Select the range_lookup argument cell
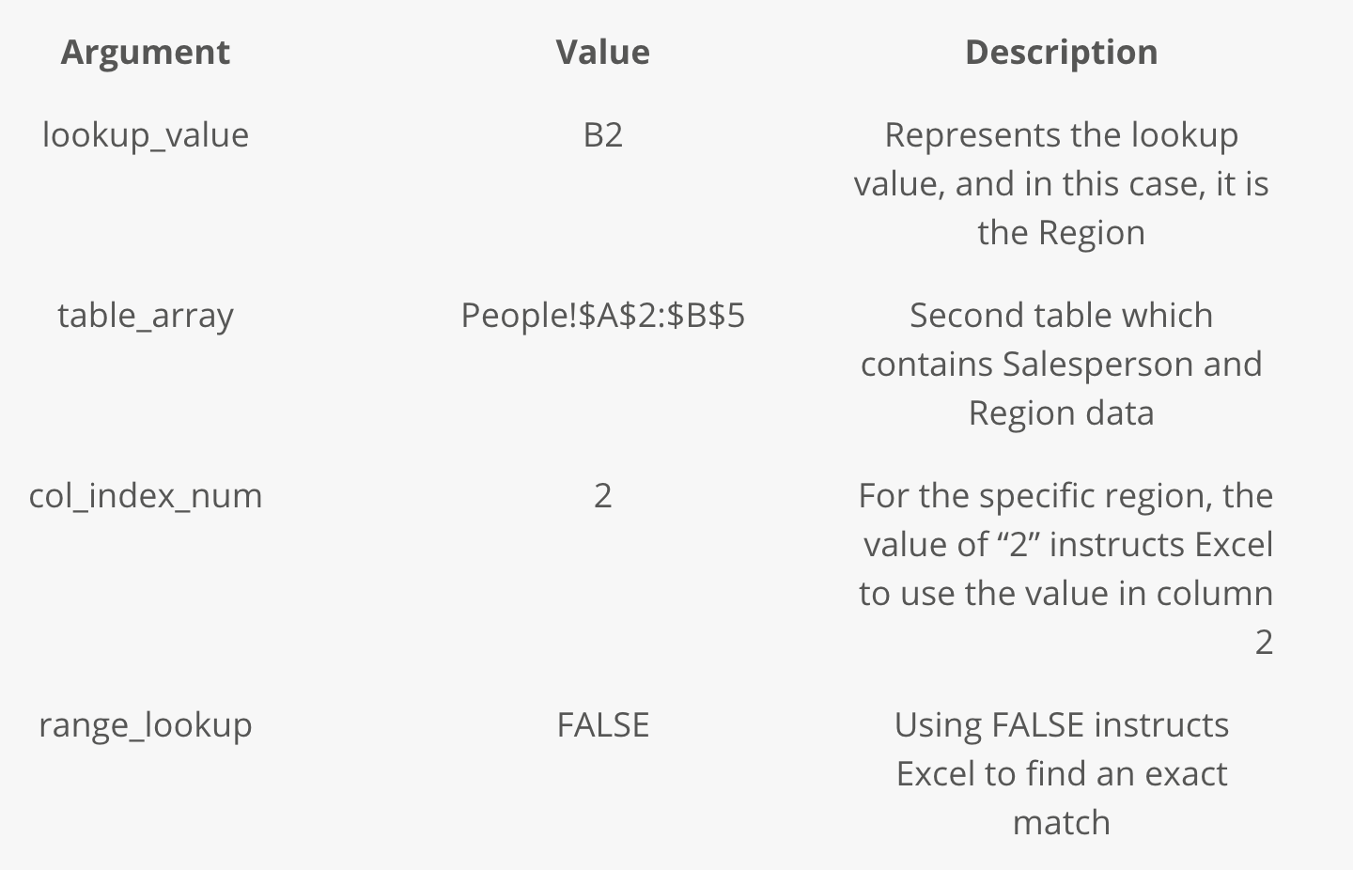This screenshot has height=870, width=1353. click(x=146, y=725)
